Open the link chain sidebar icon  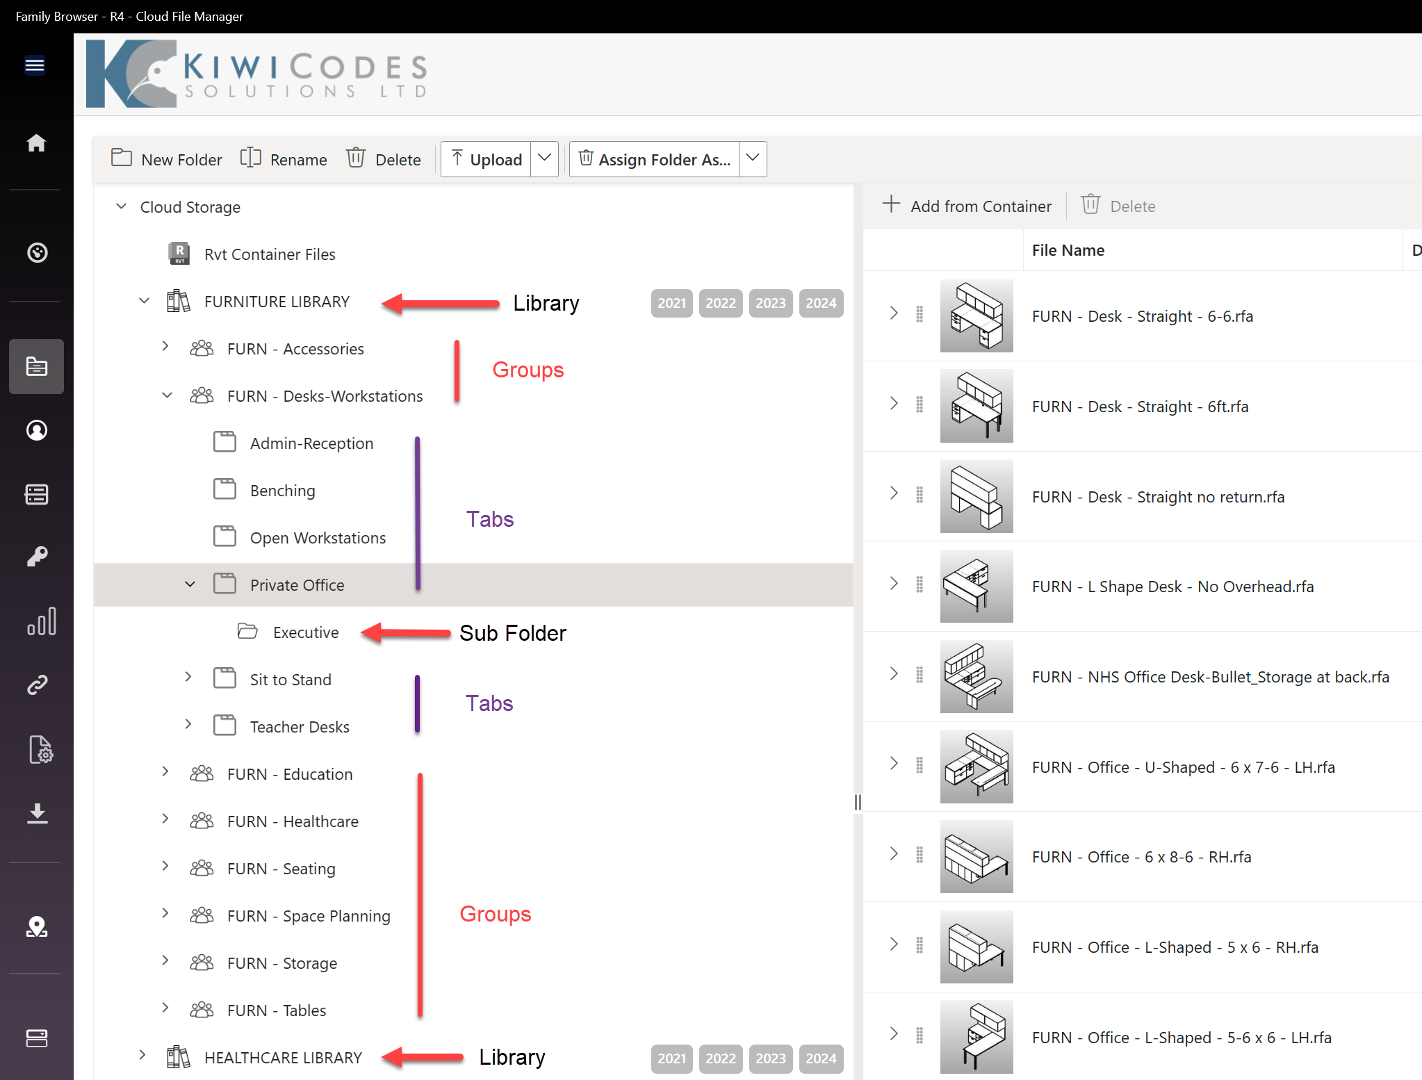[x=36, y=685]
